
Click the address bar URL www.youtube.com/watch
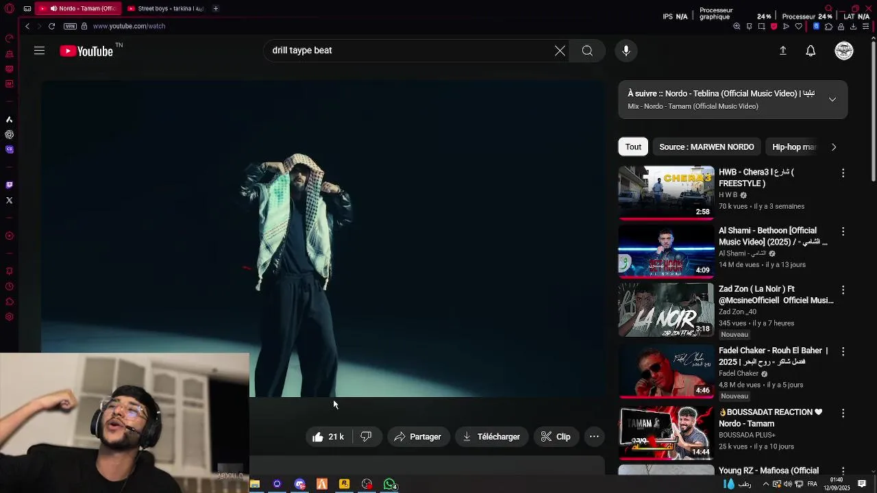click(x=129, y=26)
